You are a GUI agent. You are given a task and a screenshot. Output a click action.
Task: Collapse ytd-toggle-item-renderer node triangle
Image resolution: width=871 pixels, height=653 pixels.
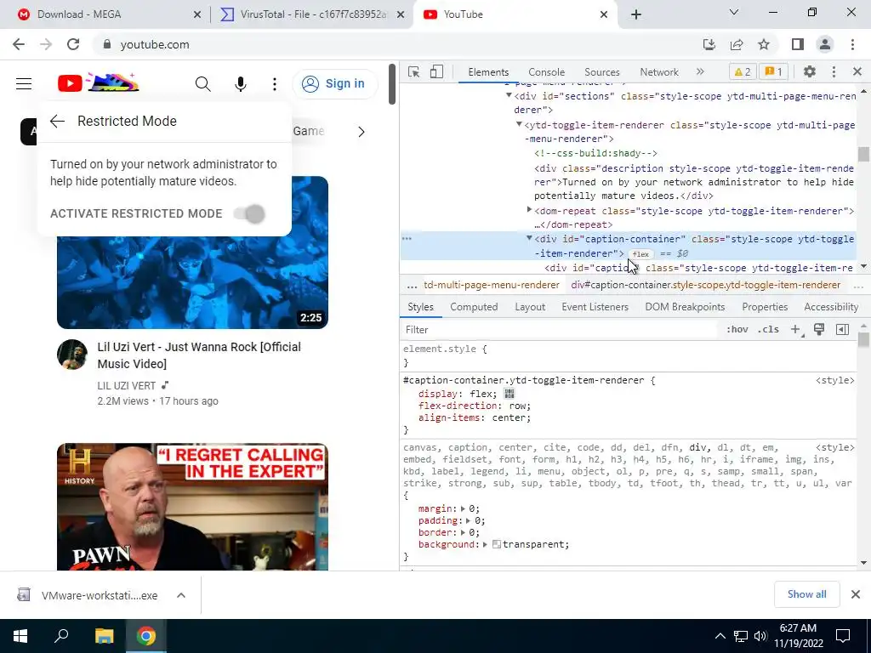pyautogui.click(x=519, y=124)
